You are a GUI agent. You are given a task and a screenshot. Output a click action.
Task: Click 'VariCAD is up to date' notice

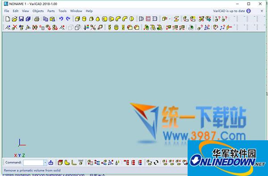point(229,11)
